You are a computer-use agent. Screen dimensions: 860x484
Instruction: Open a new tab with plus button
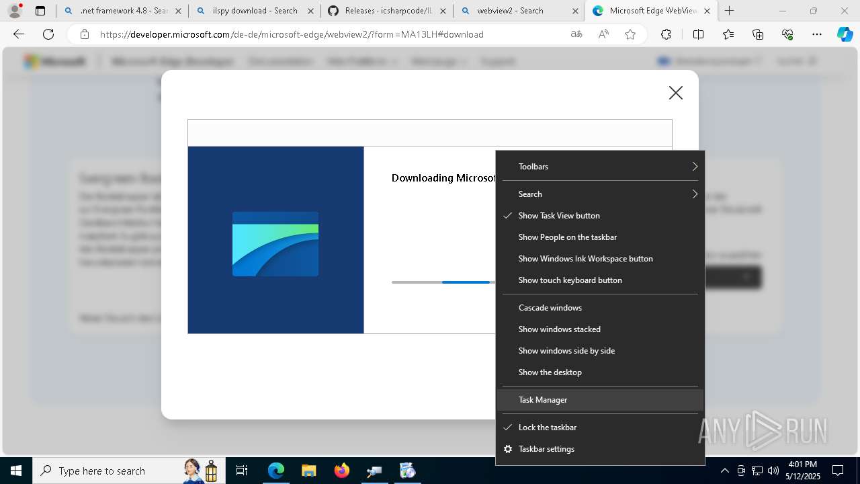[730, 11]
